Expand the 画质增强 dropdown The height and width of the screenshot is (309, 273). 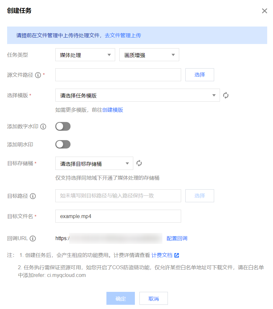149,55
